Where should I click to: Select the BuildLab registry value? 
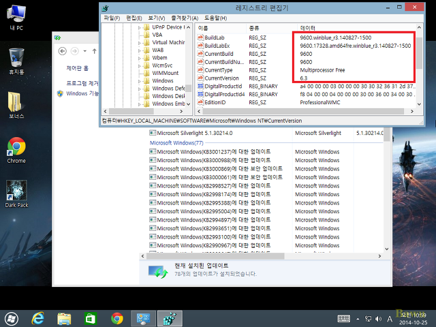(215, 37)
